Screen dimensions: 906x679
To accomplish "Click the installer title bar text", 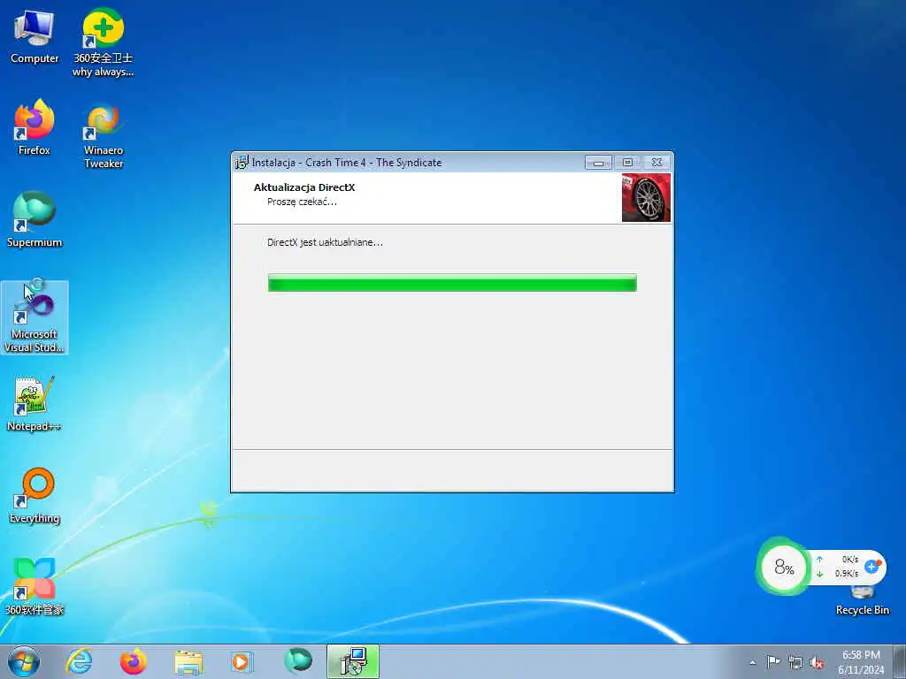I will 347,163.
